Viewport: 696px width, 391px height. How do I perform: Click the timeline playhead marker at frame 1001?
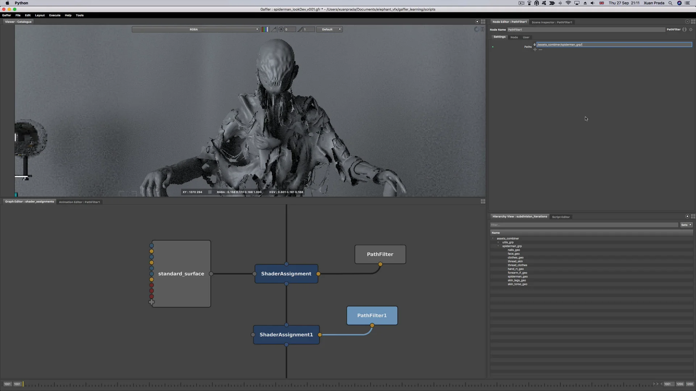23,384
